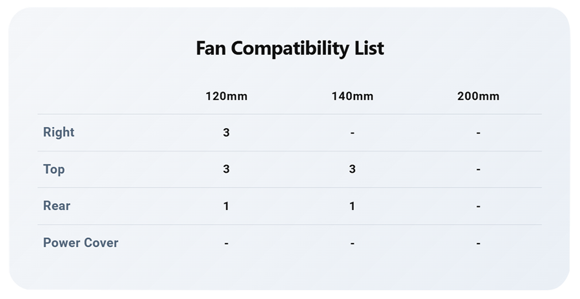
Task: Click the Power Cover row label
Action: pos(81,243)
